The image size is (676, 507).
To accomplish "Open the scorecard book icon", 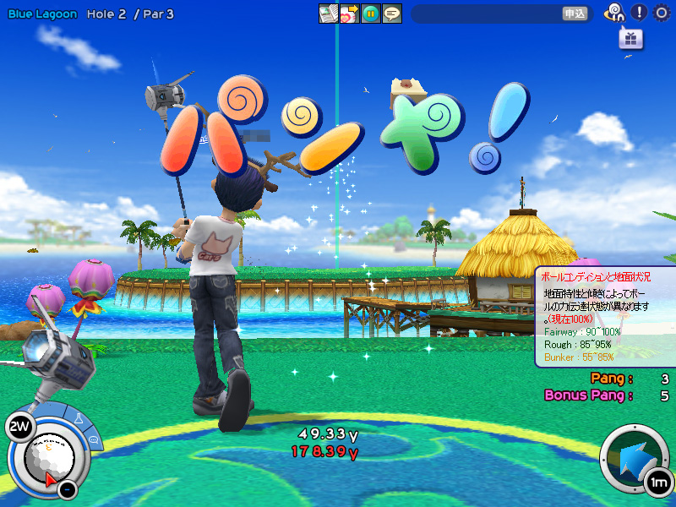I will 329,14.
